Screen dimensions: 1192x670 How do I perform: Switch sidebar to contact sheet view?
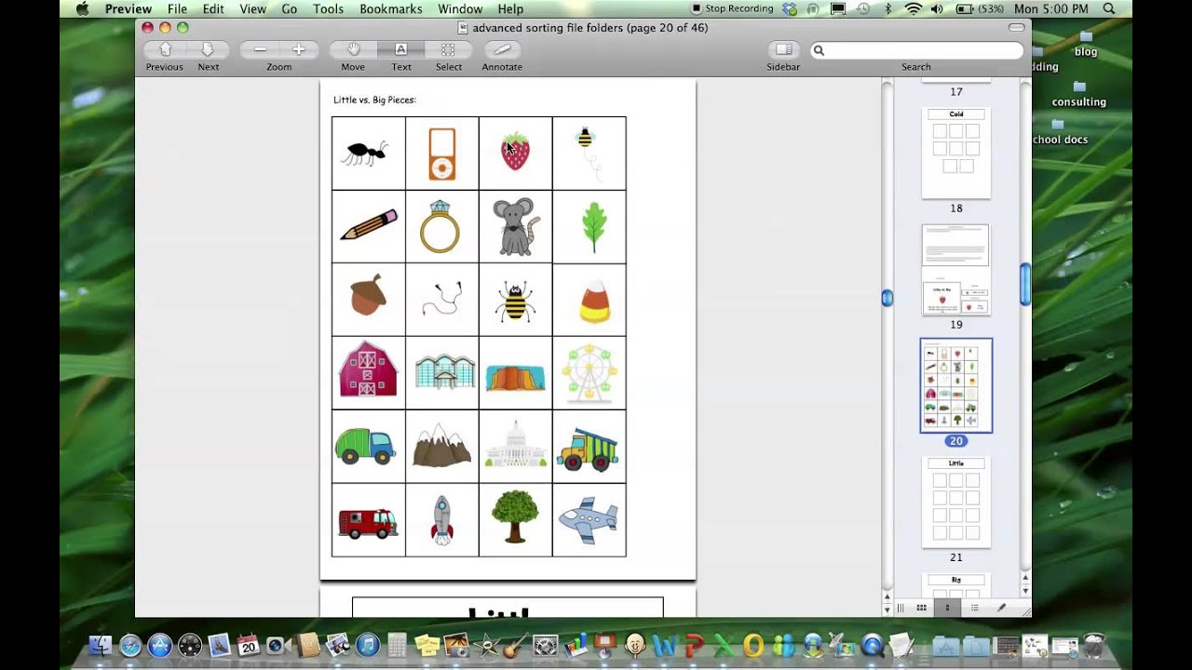tap(921, 608)
